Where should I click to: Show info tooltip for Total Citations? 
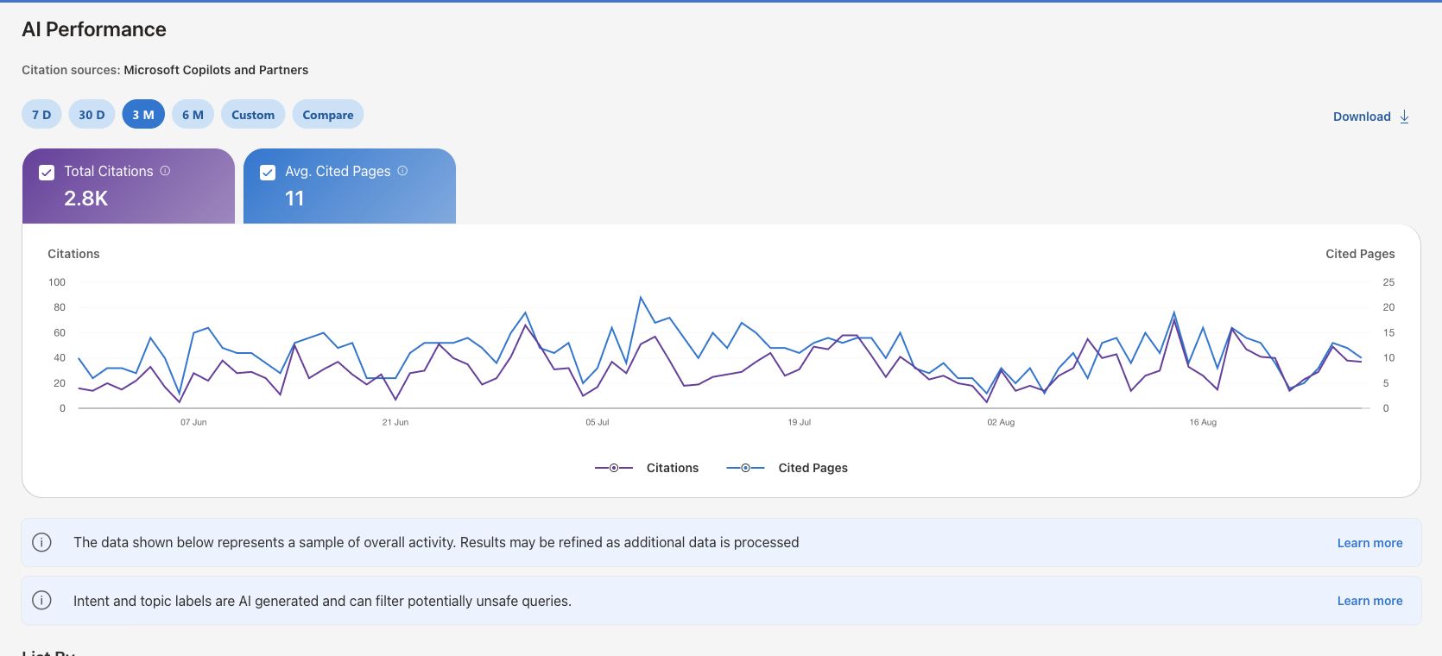pyautogui.click(x=165, y=171)
